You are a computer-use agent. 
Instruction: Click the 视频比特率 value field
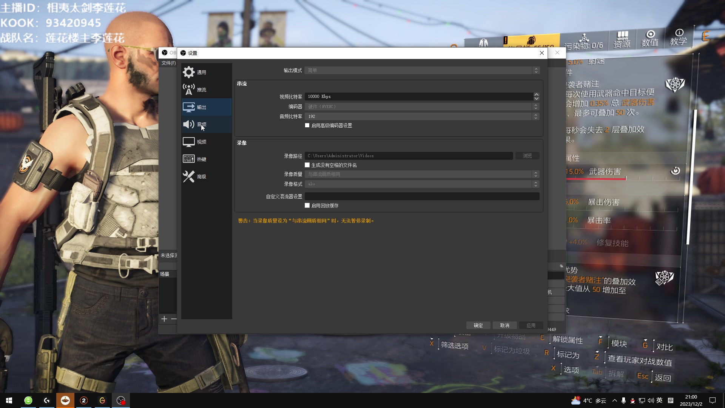[419, 96]
